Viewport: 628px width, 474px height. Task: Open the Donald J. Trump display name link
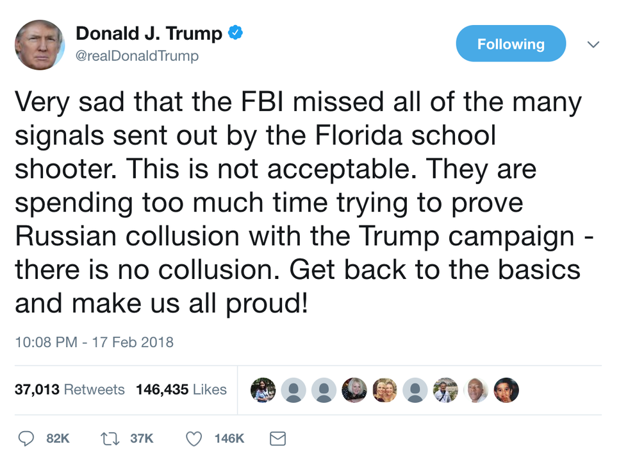[x=149, y=33]
